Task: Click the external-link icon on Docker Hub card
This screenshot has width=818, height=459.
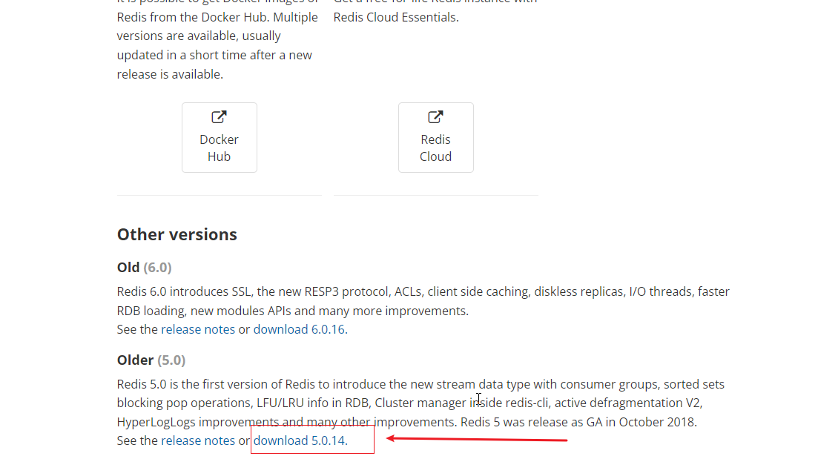Action: pos(219,116)
